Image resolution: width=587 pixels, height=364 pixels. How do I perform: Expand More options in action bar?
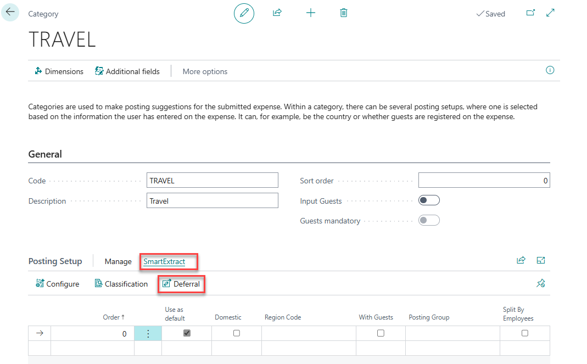[x=205, y=71]
